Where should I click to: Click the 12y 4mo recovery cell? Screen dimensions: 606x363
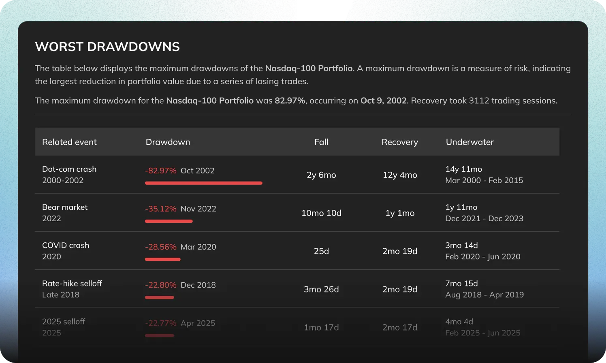[x=400, y=175]
